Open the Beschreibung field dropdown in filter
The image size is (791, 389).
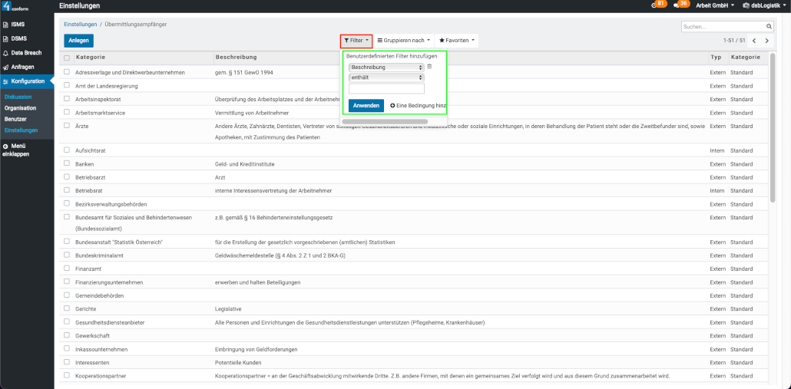pyautogui.click(x=386, y=68)
